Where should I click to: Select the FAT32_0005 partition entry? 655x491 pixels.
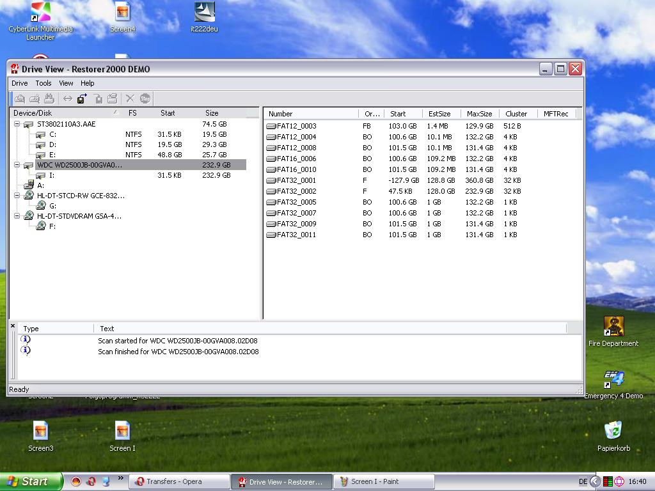tap(296, 202)
